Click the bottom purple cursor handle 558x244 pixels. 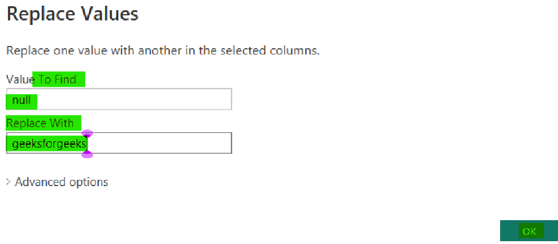click(x=87, y=154)
